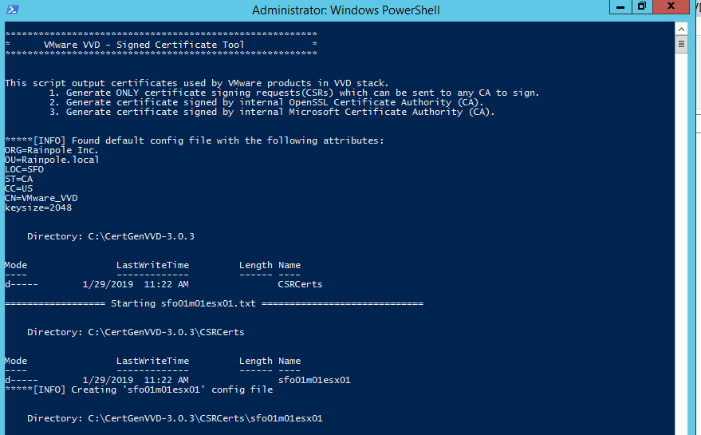Click the 'sfo01m01esx01' directory name in listing
The height and width of the screenshot is (435, 701).
click(x=314, y=380)
